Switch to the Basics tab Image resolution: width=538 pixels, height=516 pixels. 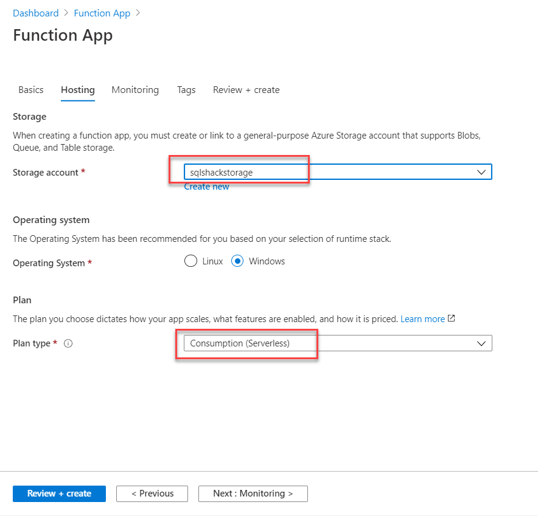31,90
